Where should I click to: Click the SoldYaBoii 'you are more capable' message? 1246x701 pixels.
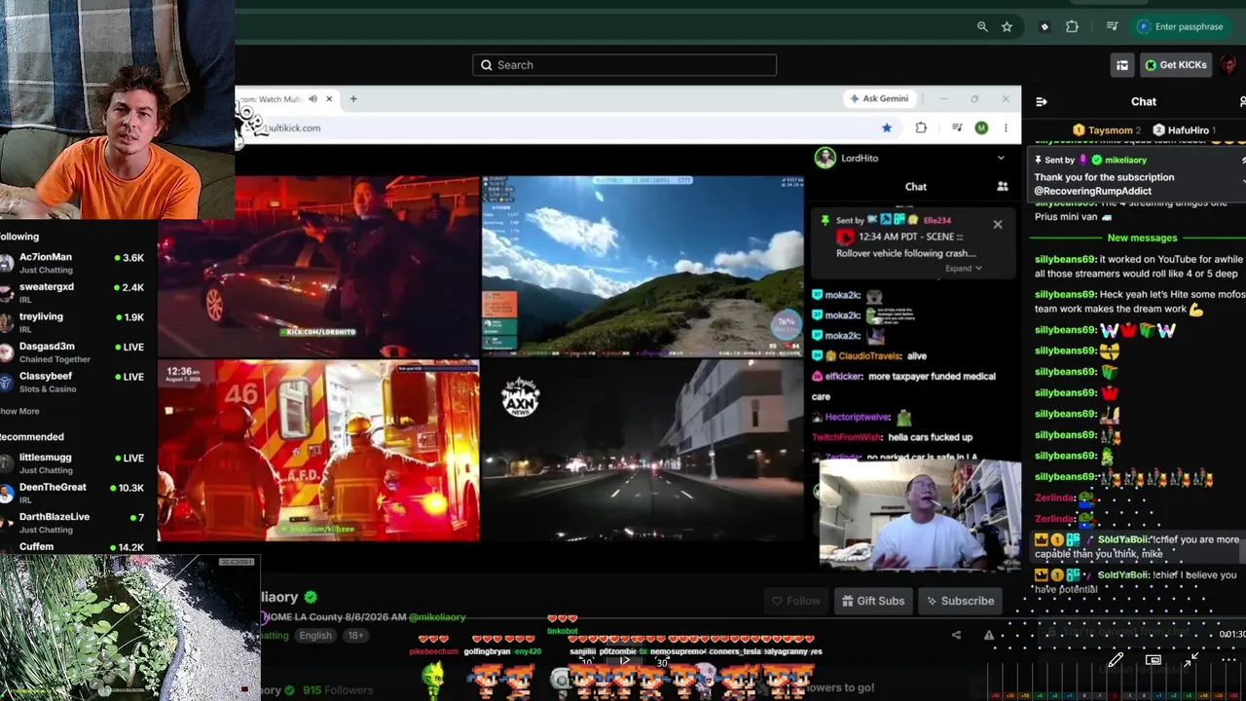1138,546
